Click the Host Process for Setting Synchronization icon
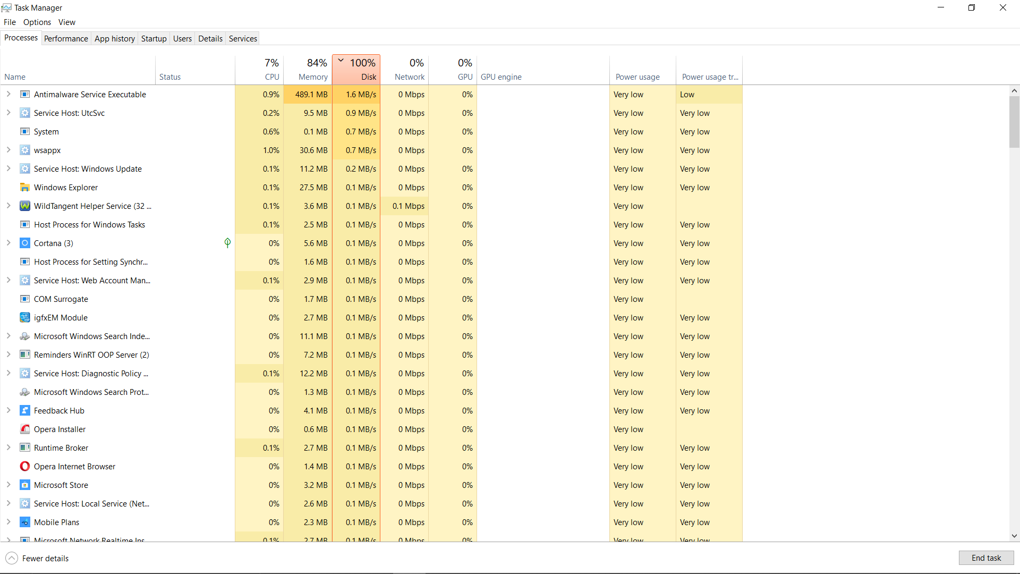The image size is (1020, 574). coord(25,262)
